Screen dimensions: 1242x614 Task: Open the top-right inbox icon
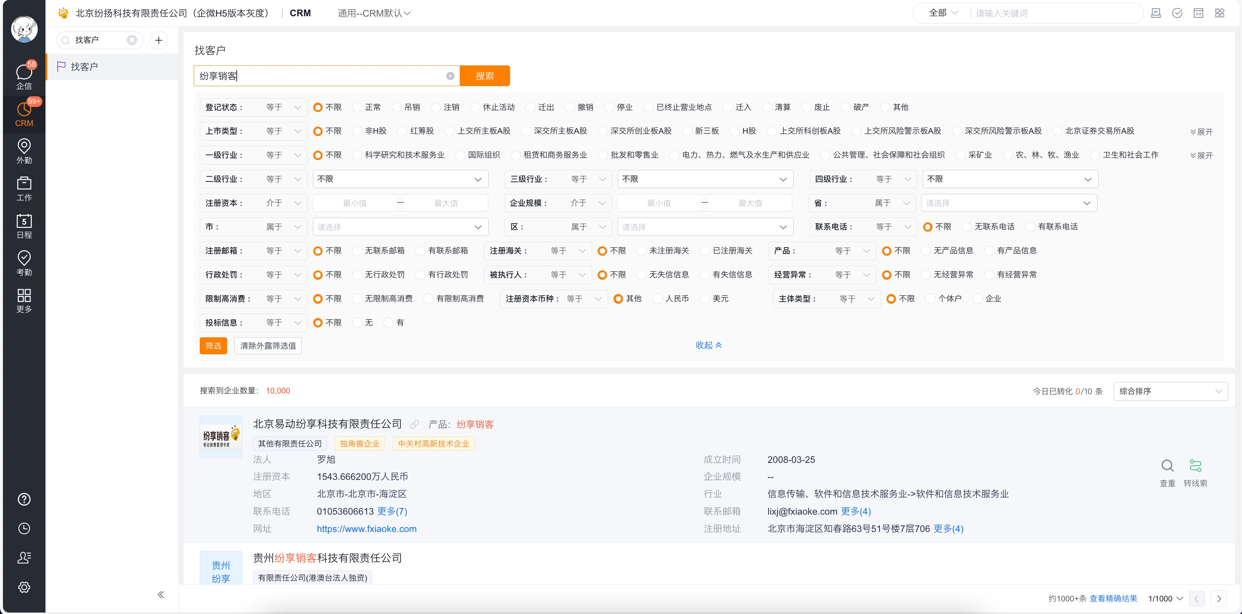pos(1156,13)
